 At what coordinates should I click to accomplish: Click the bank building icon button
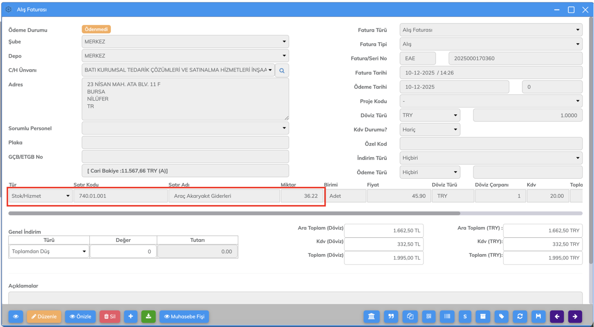[371, 316]
